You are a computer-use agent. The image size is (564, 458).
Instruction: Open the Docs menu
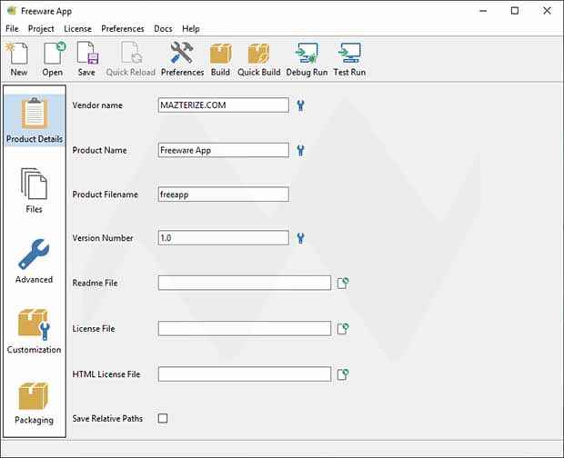pos(163,29)
